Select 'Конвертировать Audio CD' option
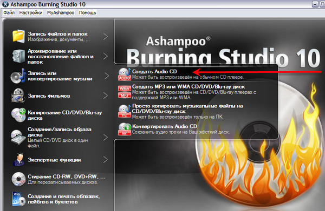The image size is (325, 211). pos(165,126)
